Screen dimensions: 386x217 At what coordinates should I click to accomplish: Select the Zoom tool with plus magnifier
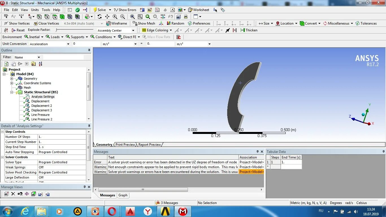pos(115,17)
